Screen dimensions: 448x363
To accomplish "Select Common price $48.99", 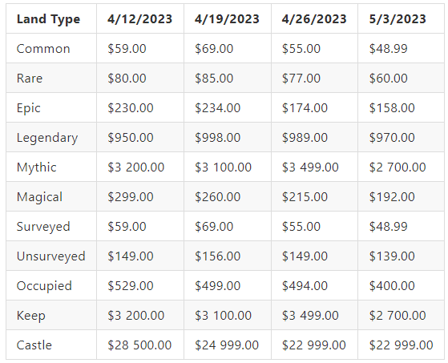I will tap(388, 49).
